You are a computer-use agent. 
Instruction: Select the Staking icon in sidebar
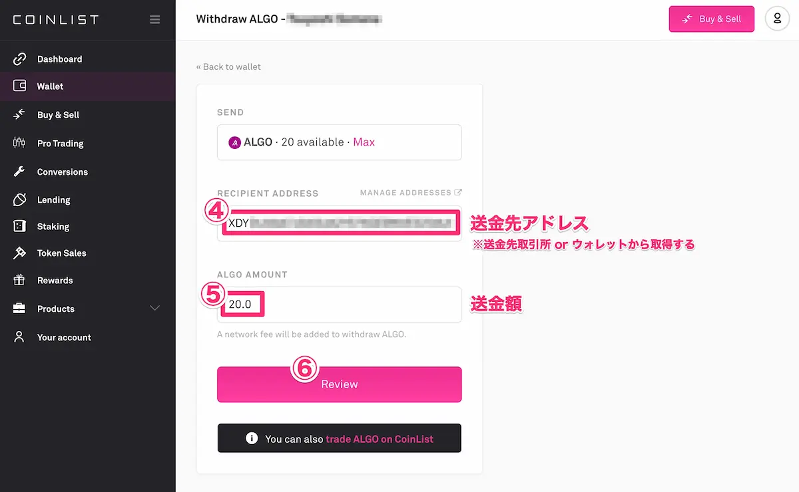(x=19, y=226)
